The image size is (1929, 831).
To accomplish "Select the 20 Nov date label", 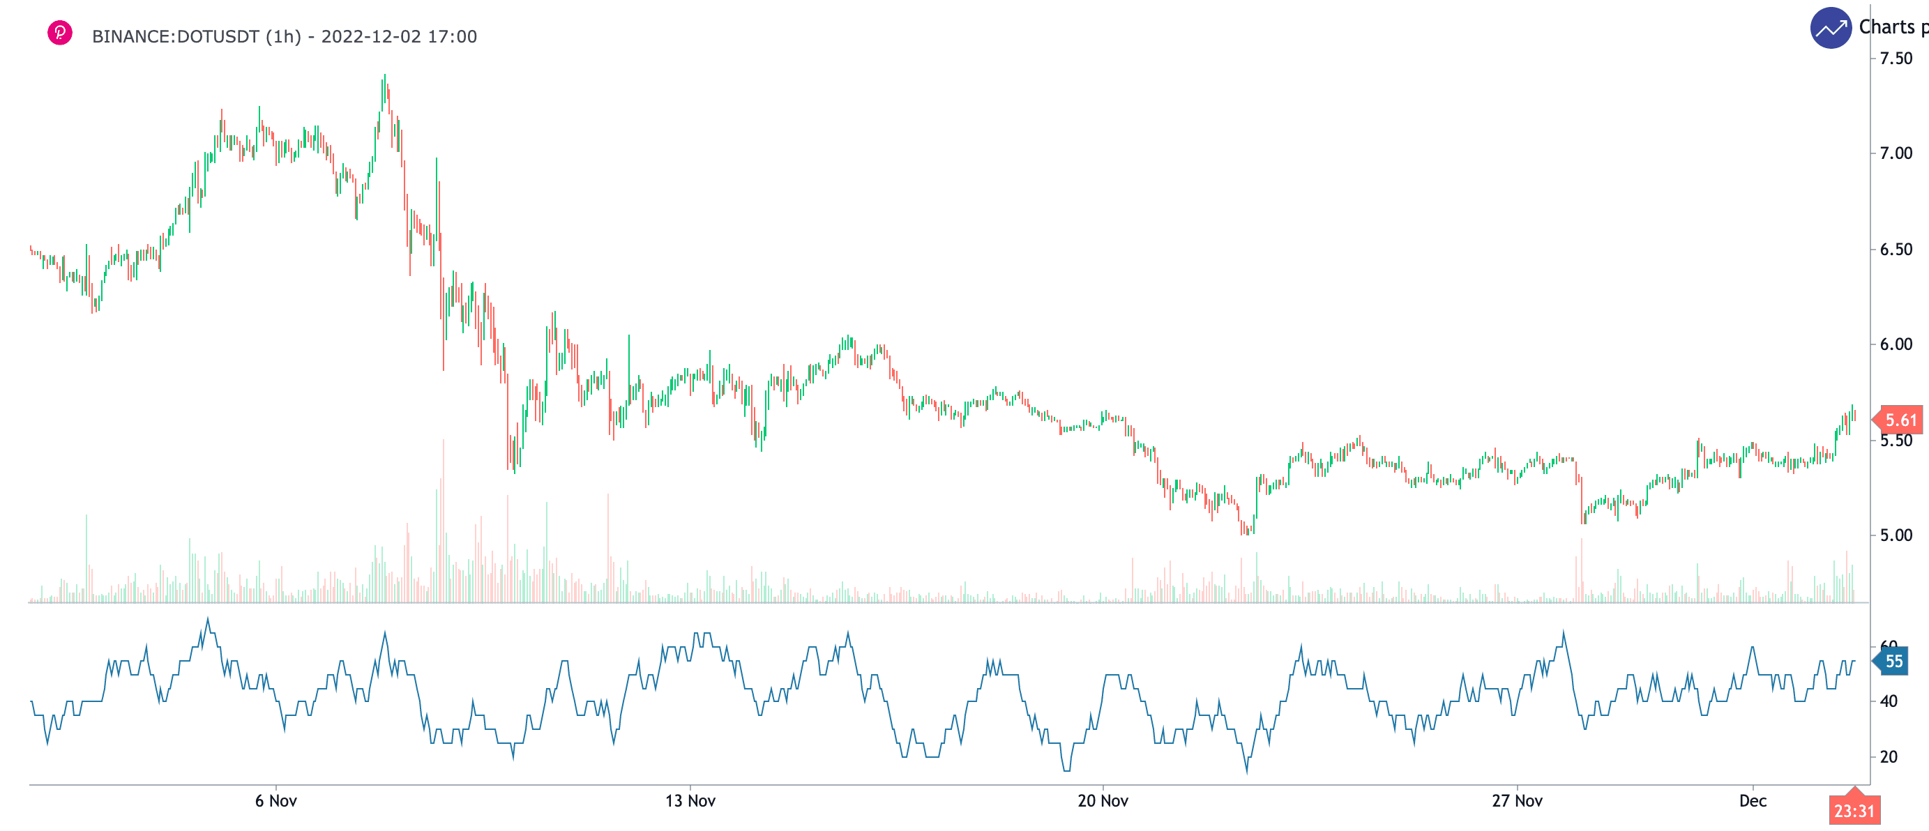I will coord(1103,801).
